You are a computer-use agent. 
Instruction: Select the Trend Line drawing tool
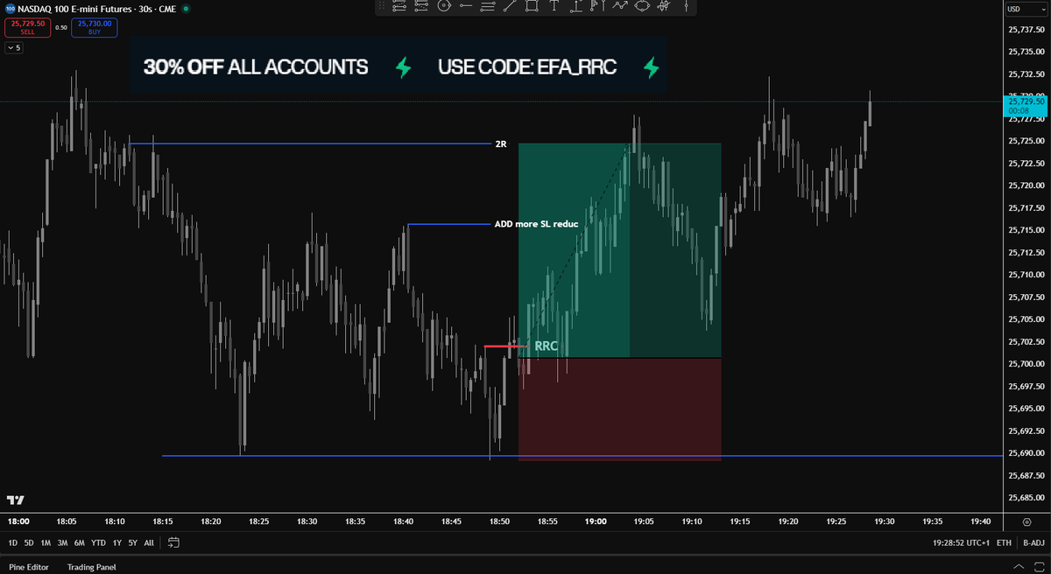pos(510,6)
